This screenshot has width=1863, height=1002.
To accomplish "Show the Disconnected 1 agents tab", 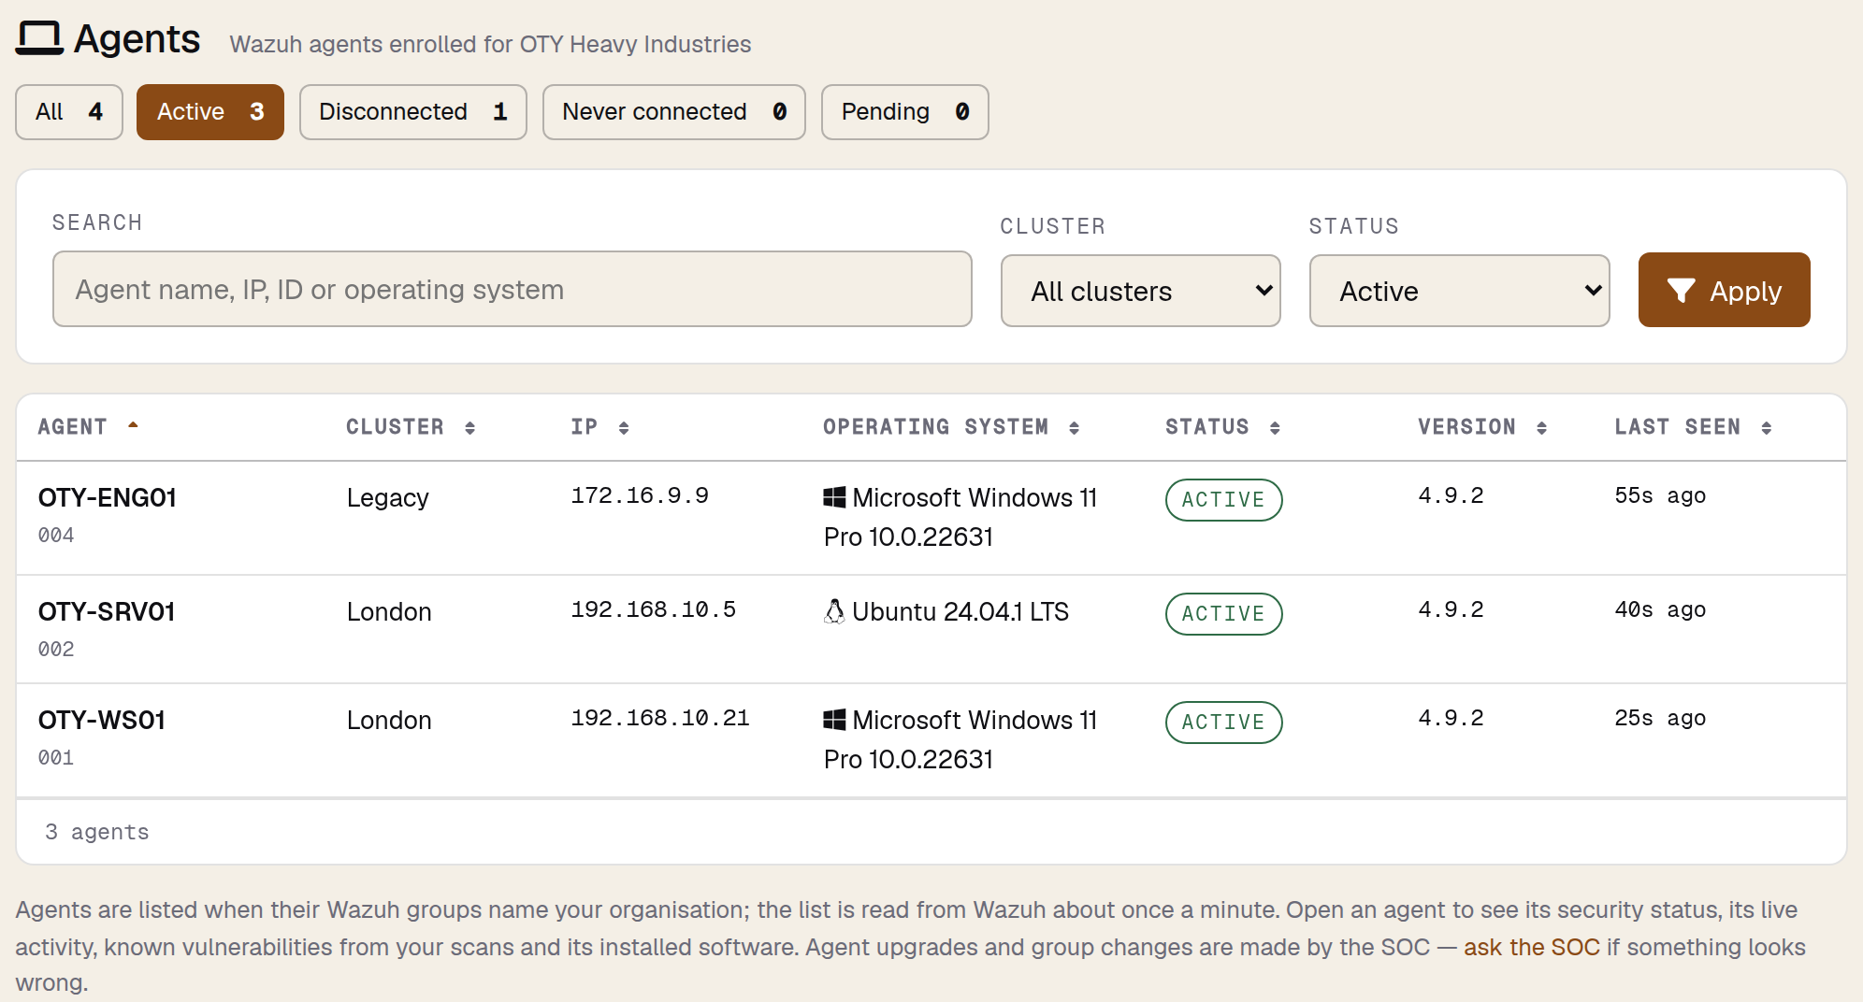I will 413,112.
